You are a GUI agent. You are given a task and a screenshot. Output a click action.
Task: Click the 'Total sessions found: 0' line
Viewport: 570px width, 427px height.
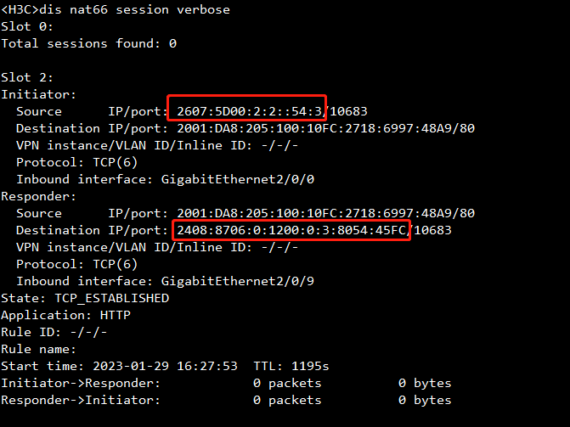[88, 43]
